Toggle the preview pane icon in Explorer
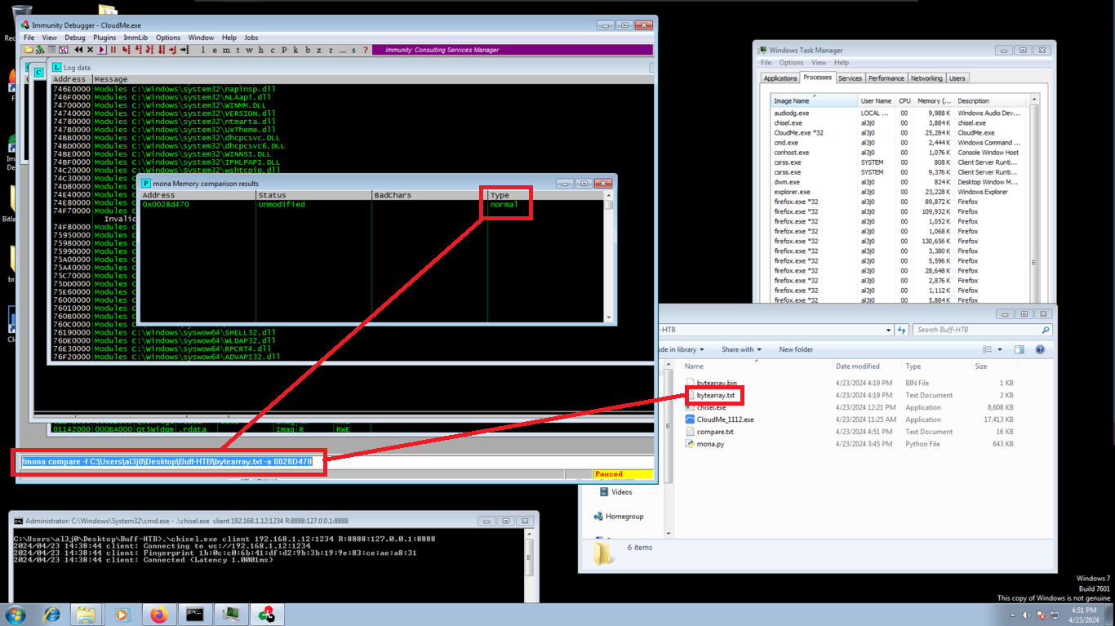Screen dimensions: 1115x626 1019,349
